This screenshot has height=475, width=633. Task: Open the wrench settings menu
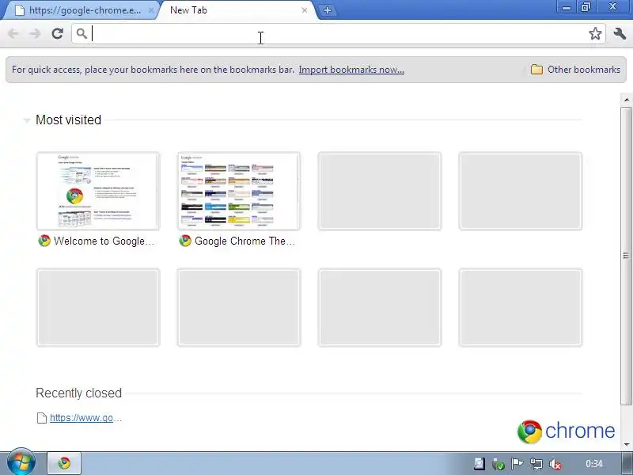620,33
